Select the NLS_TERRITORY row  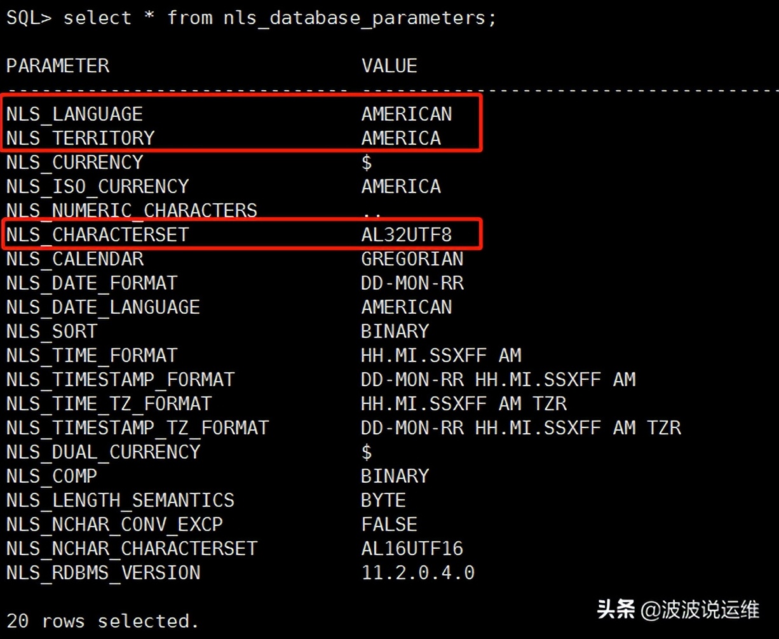80,138
